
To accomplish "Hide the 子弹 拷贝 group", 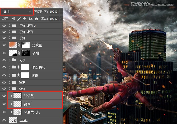I will pyautogui.click(x=4, y=32).
